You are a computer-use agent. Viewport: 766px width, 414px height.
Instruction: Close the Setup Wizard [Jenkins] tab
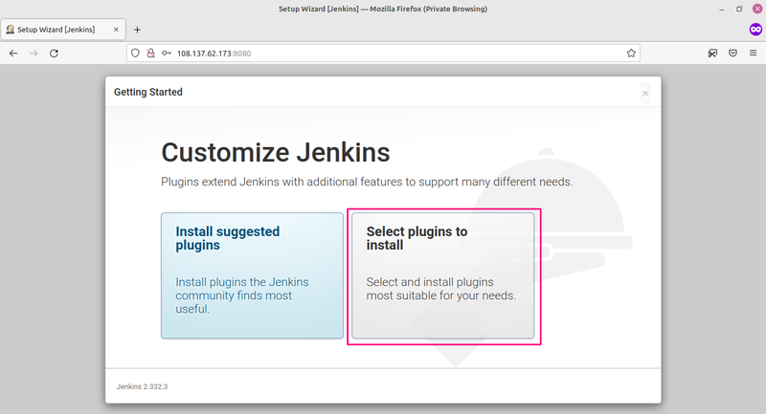116,30
